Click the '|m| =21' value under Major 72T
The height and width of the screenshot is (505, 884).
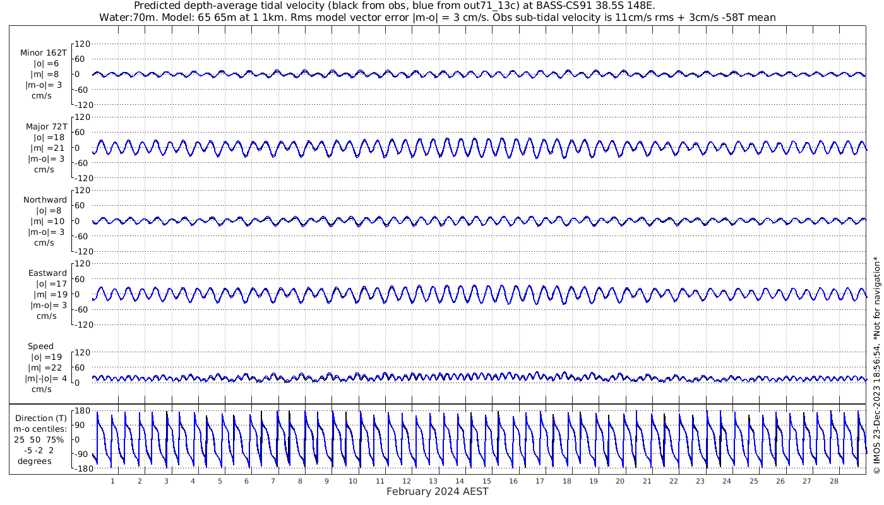(x=47, y=148)
